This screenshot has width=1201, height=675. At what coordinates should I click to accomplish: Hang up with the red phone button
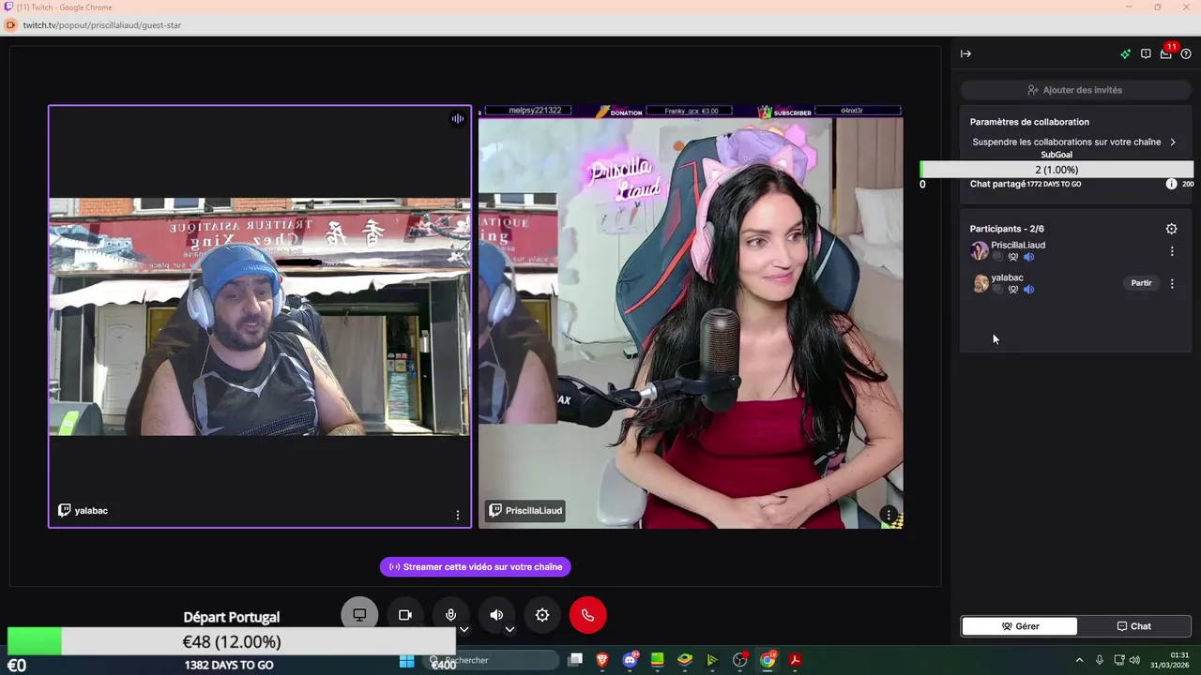tap(588, 615)
